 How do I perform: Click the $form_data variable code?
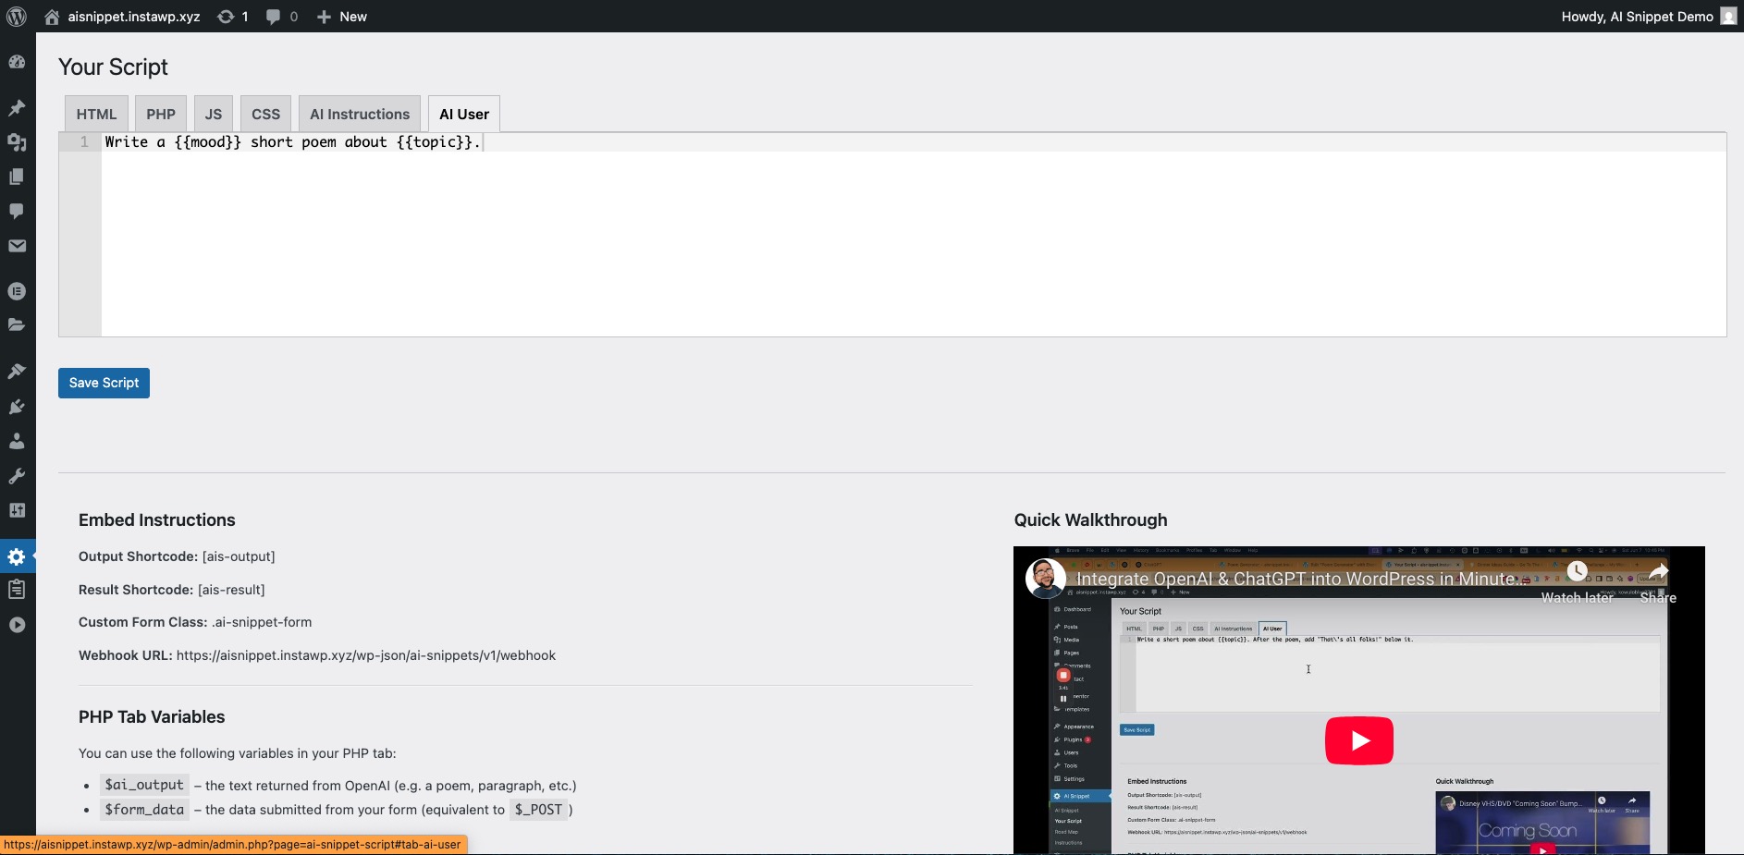point(144,809)
